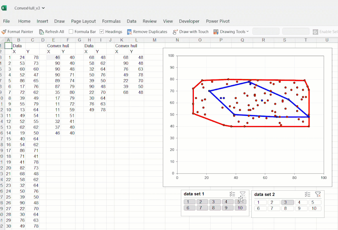Viewport: 338px width, 230px height.
Task: Select item 5 in data set 2 slicer
Action: [315, 202]
